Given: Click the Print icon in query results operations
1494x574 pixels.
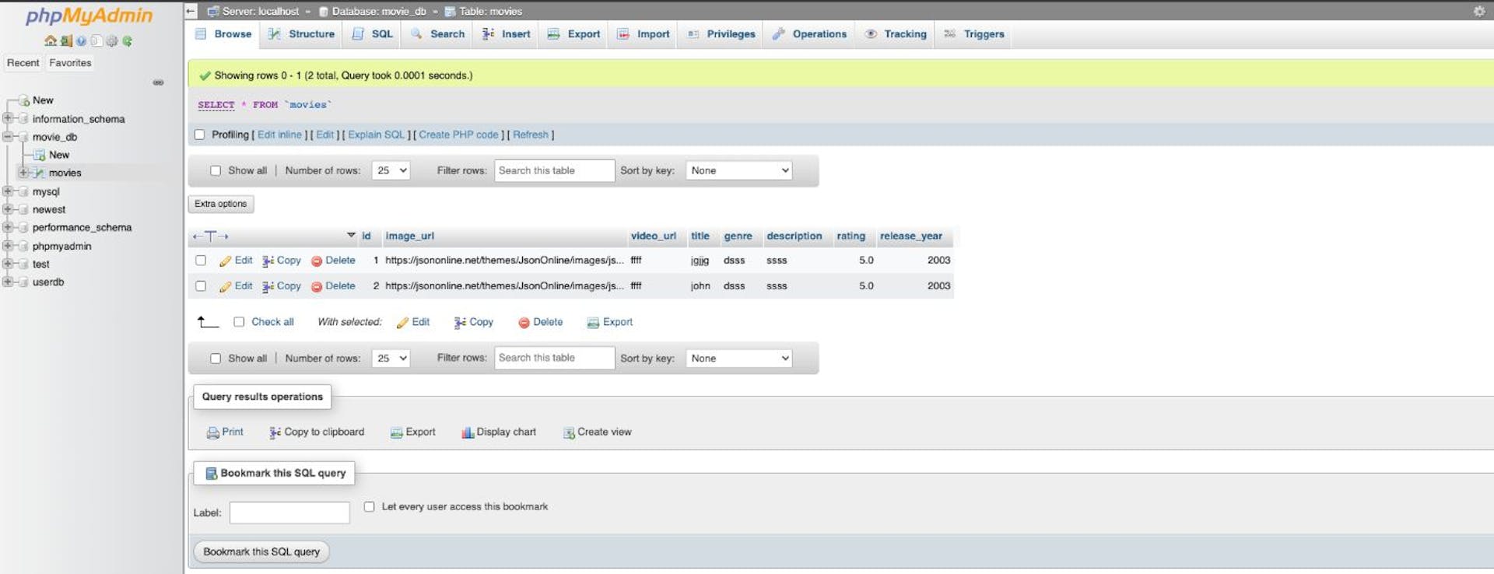Looking at the screenshot, I should pyautogui.click(x=212, y=432).
